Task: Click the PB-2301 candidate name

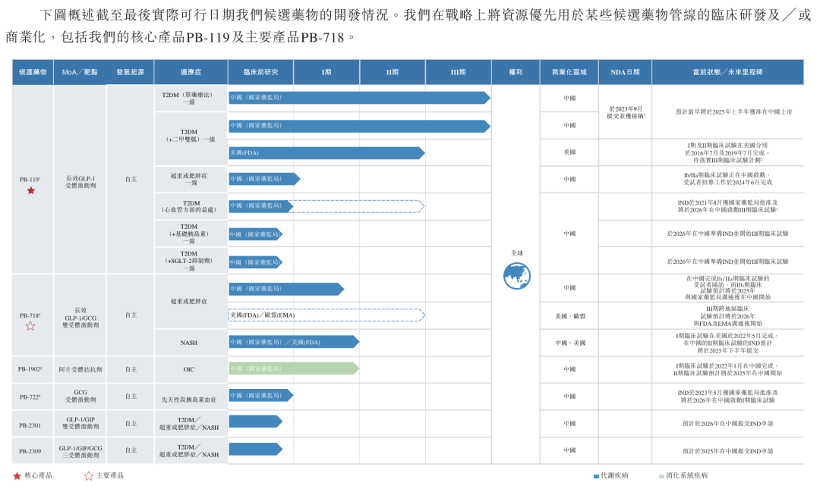Action: [30, 425]
